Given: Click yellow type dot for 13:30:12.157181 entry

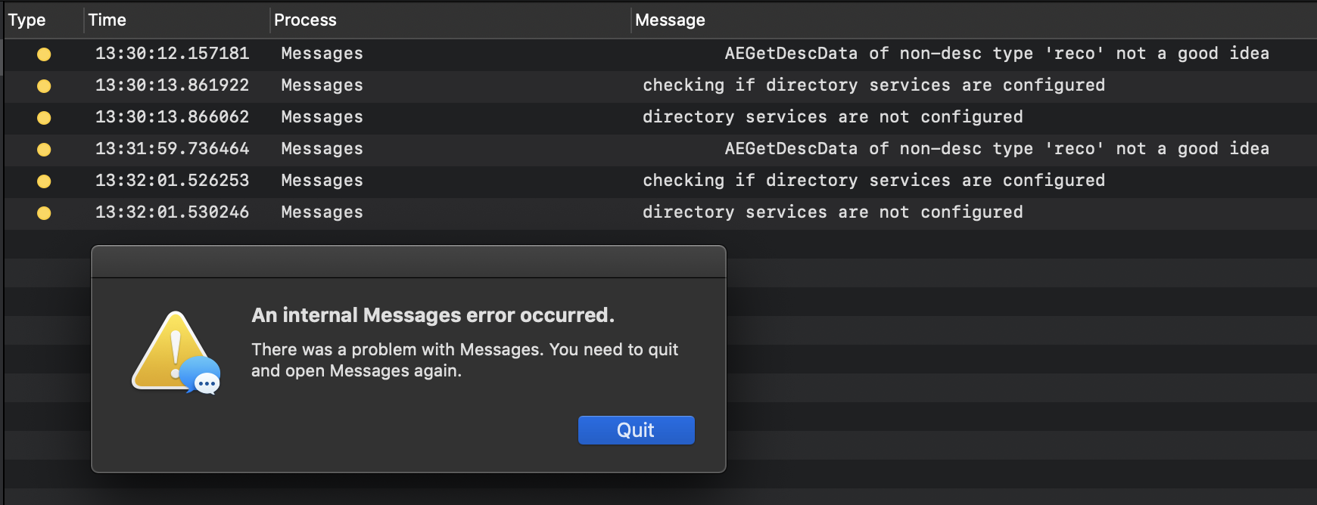Looking at the screenshot, I should click(44, 54).
